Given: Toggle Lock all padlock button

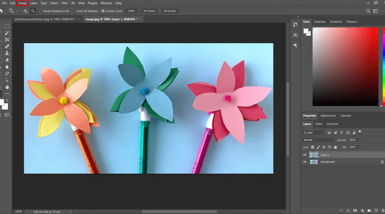Looking at the screenshot, I should tap(335, 147).
